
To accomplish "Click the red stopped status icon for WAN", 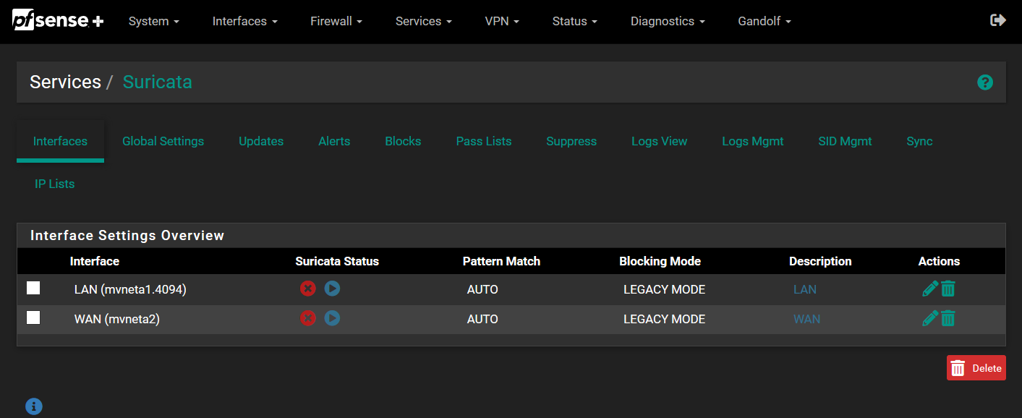I will tap(308, 317).
